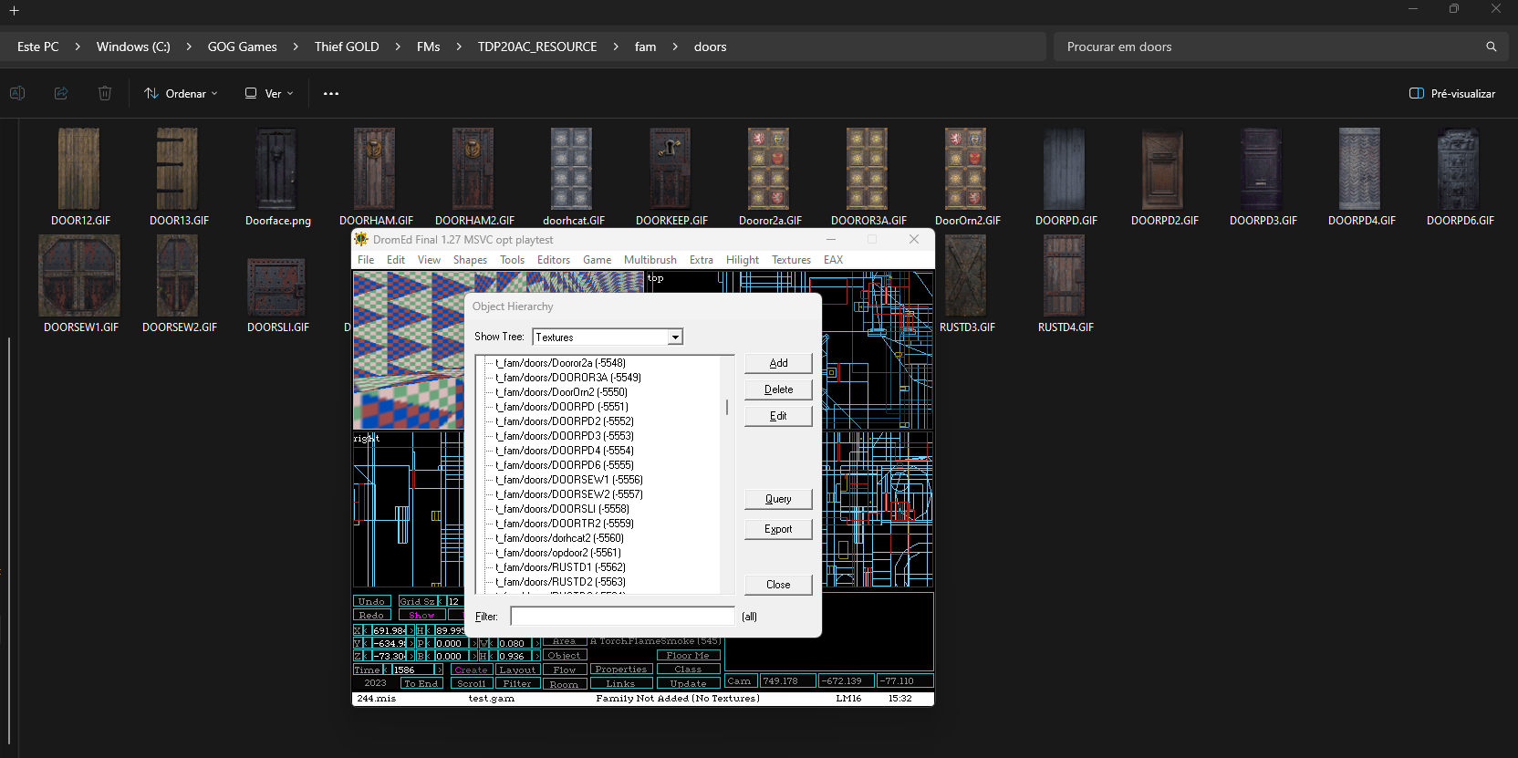
Task: Select the DOOR13.GIF file icon
Action: pyautogui.click(x=178, y=169)
